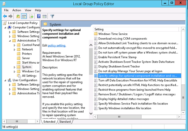Viewport: 188px width, 131px height.
Task: Click the User Configuration user icon
Action: [x=10, y=80]
